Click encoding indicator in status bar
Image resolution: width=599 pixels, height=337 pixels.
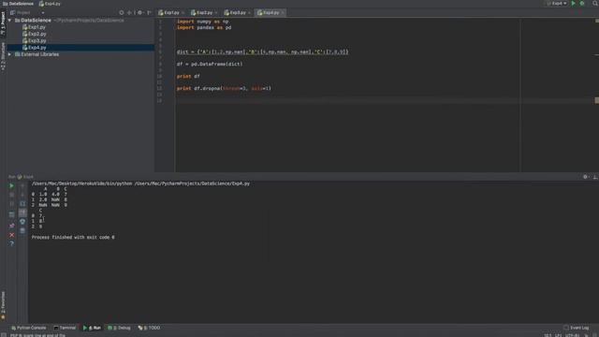pyautogui.click(x=573, y=335)
